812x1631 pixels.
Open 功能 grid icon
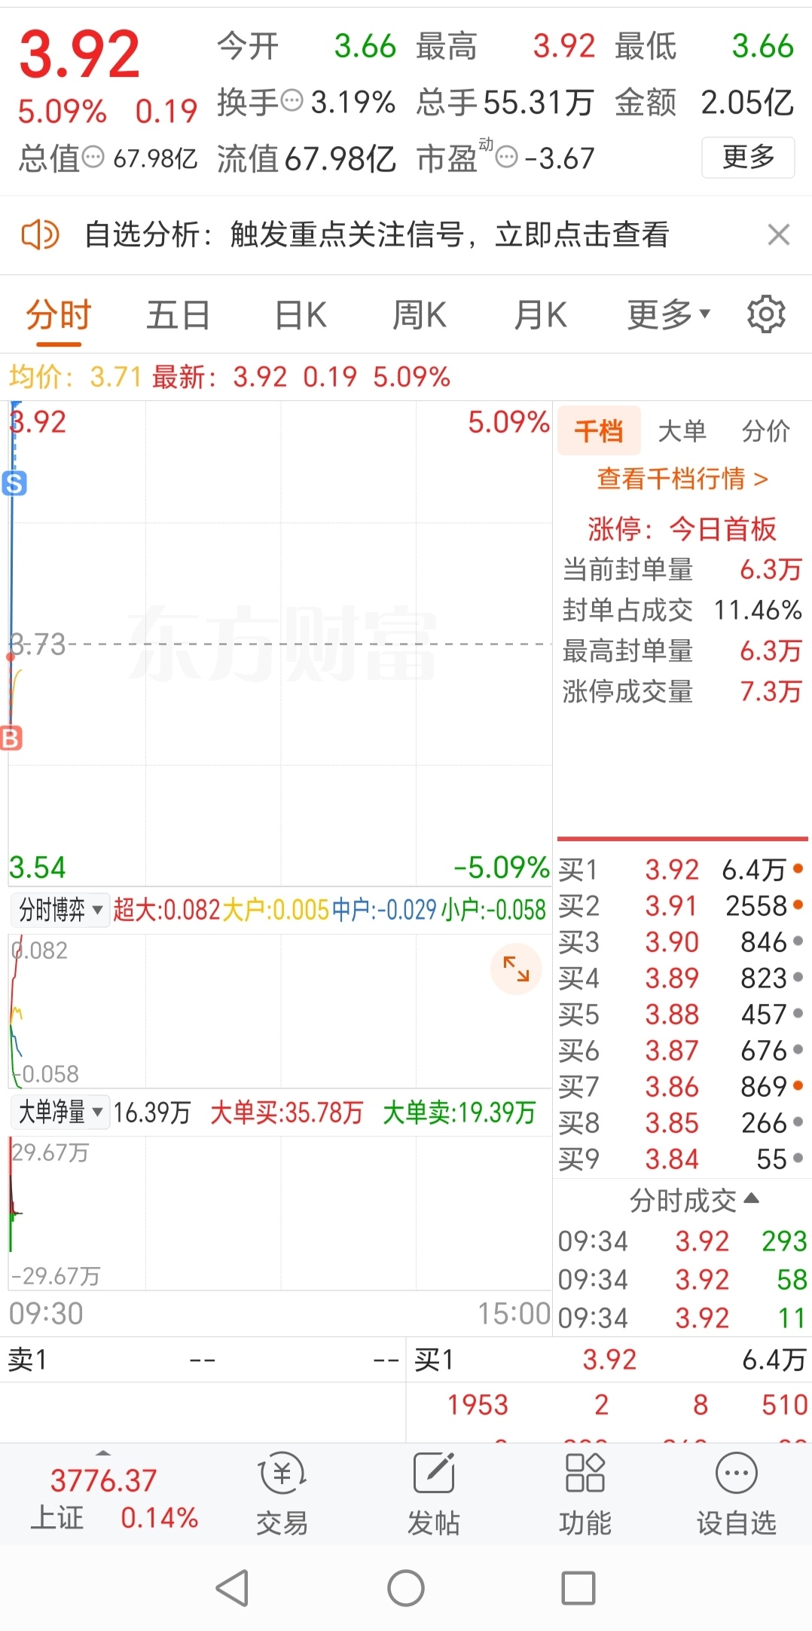coord(585,1473)
